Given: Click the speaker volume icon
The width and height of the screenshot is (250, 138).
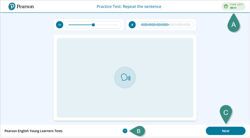Looking at the screenshot, I should (59, 25).
